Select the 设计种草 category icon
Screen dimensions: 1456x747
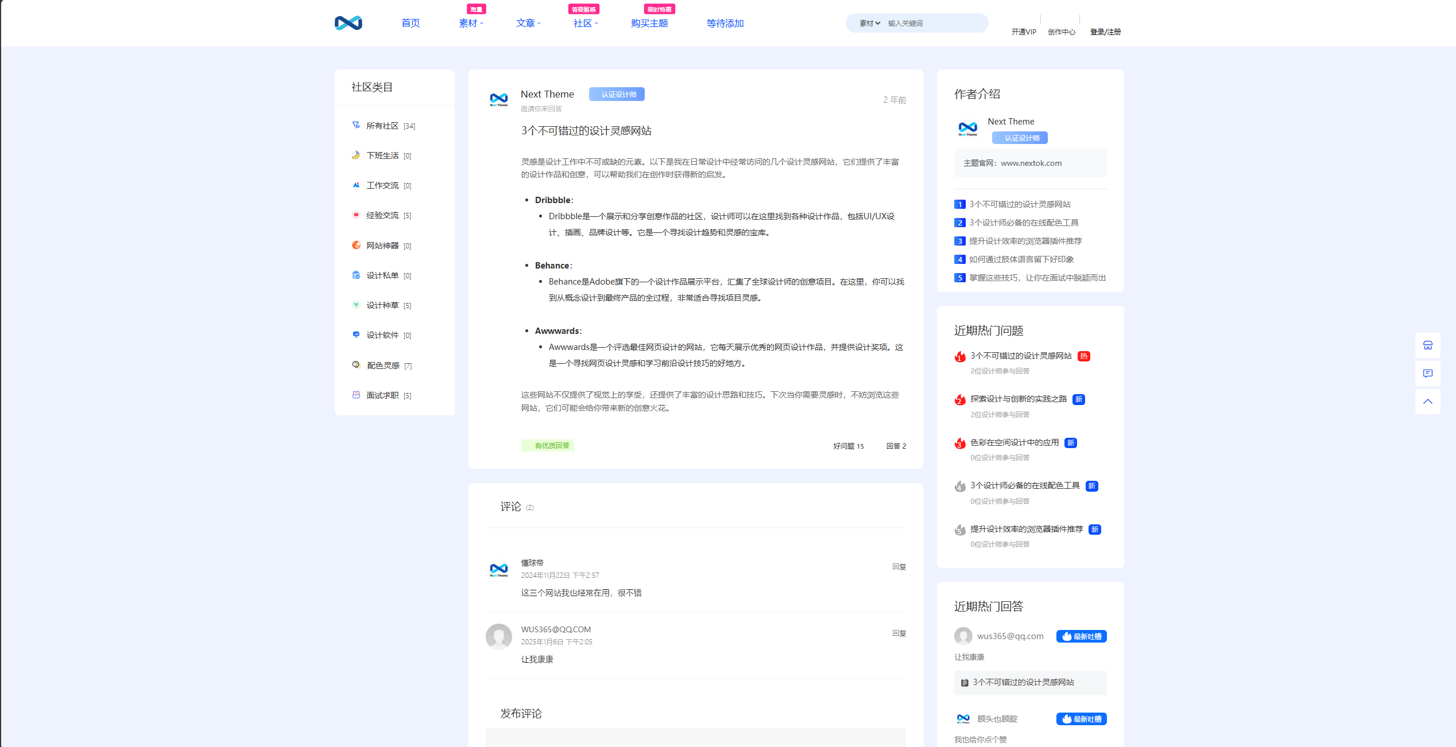click(356, 305)
